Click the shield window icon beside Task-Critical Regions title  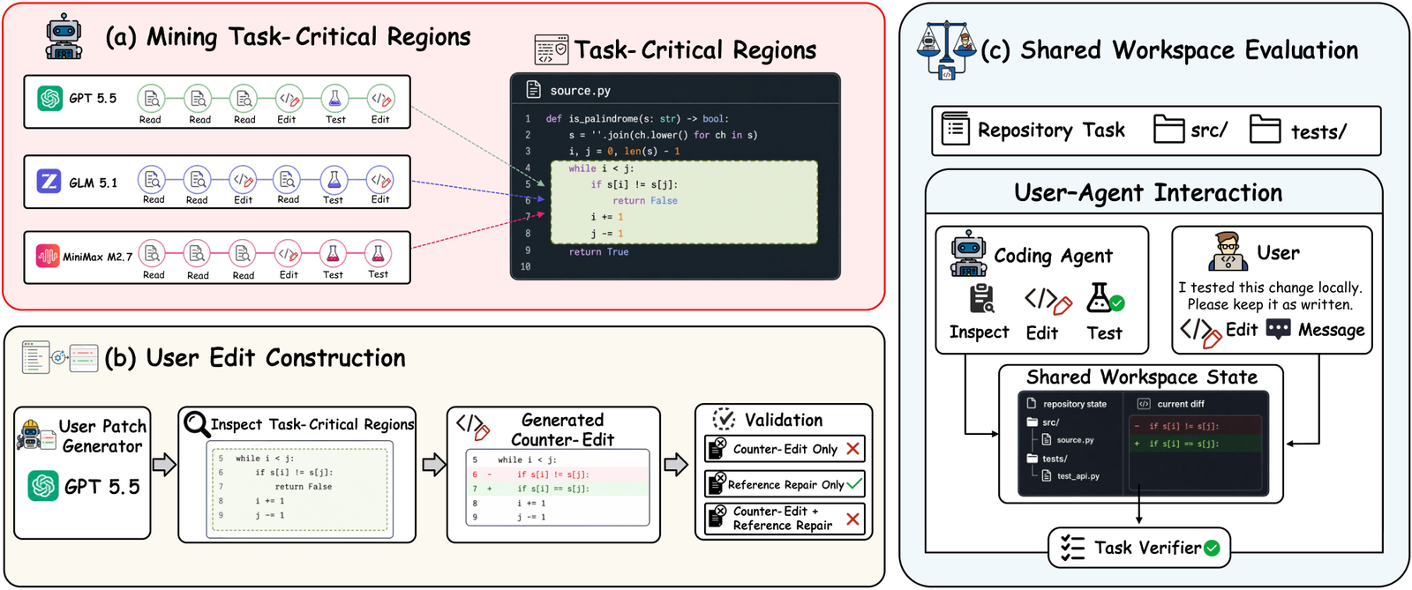point(552,50)
